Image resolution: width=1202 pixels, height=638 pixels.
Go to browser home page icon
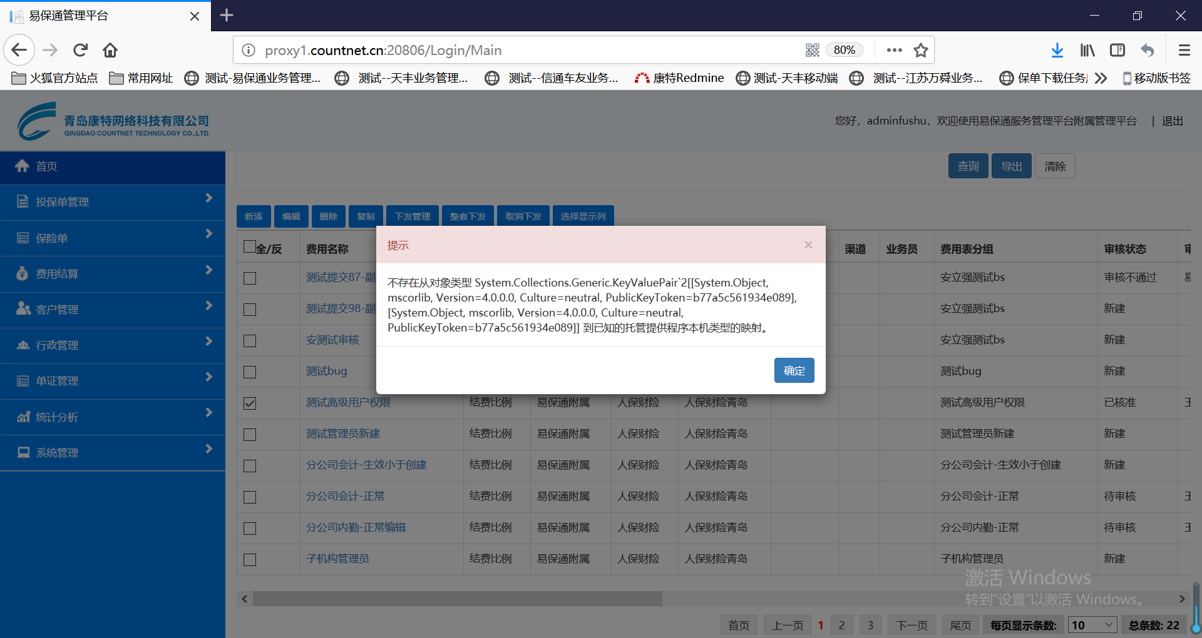pos(110,50)
